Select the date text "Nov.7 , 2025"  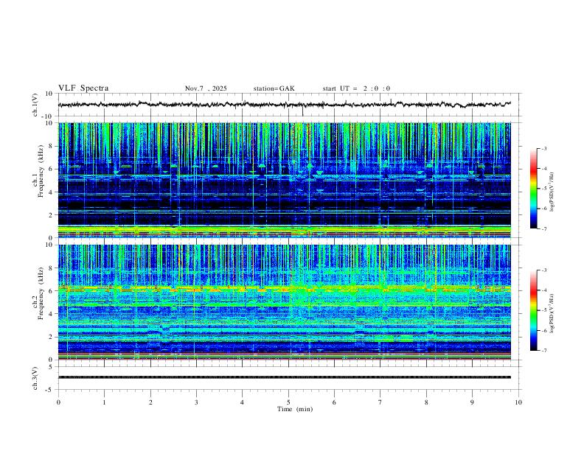click(206, 88)
